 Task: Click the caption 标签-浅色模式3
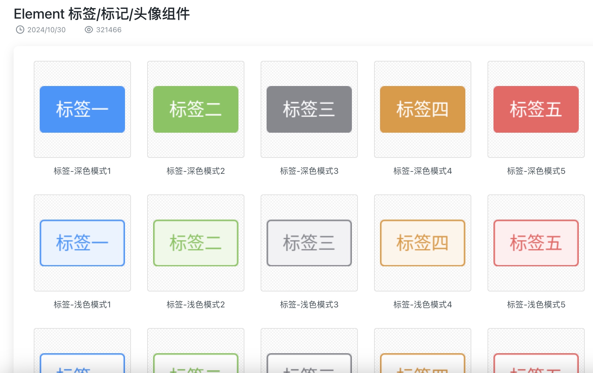(309, 304)
